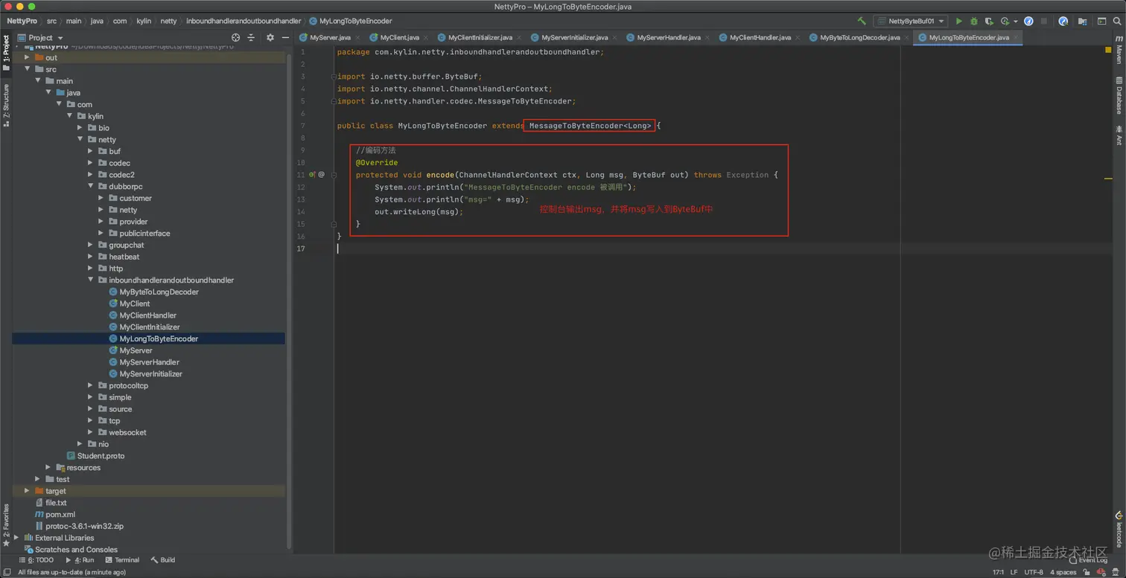1126x578 pixels.
Task: Click the 17:1 cursor position indicator
Action: coord(998,572)
